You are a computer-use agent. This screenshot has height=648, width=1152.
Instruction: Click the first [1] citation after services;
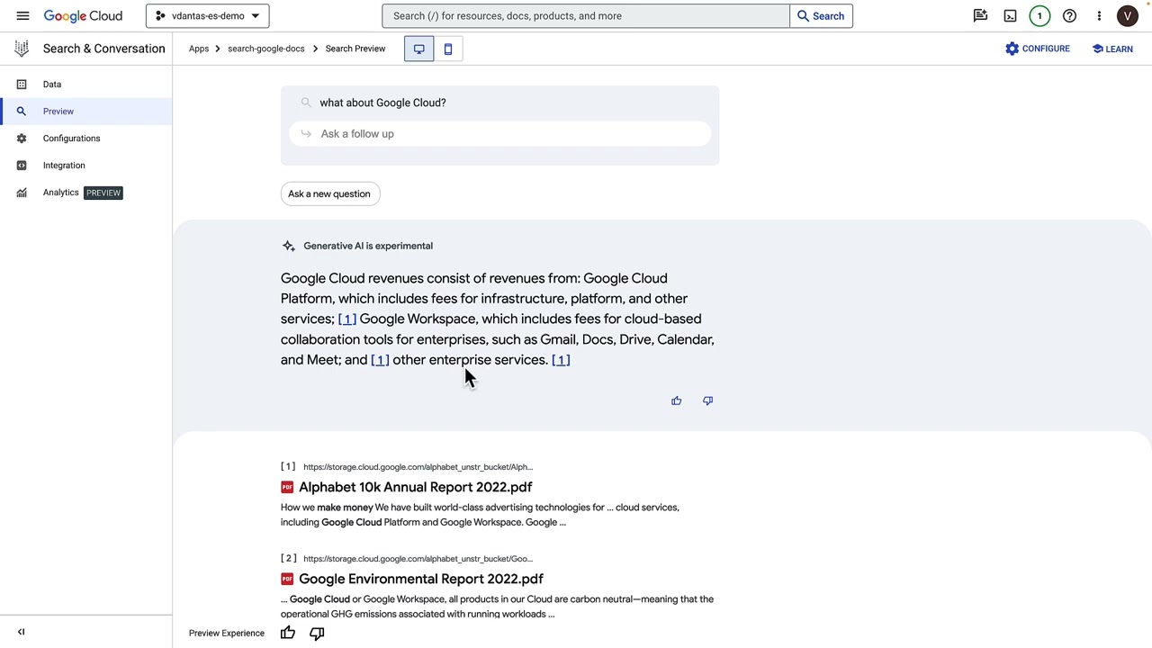click(x=346, y=319)
